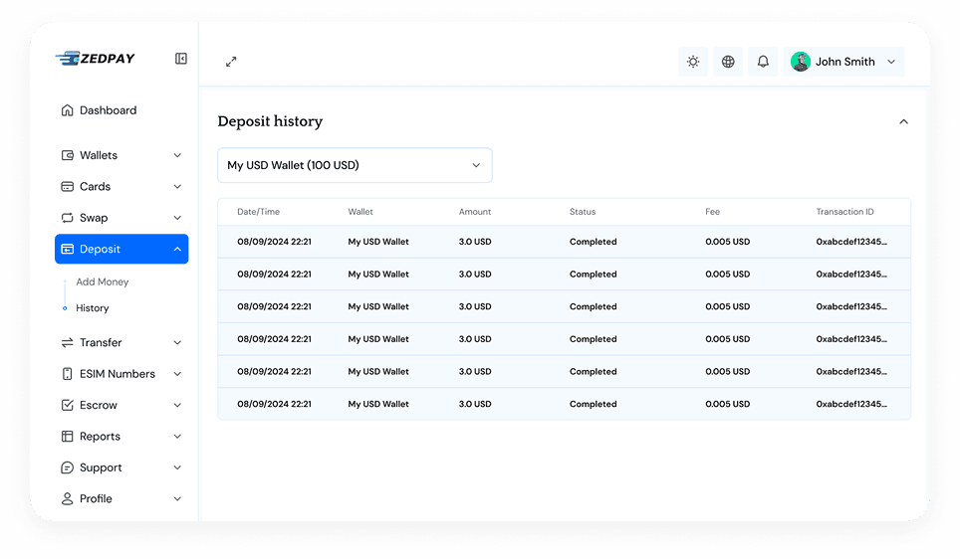Viewport: 960px width, 559px height.
Task: Click the Wallets icon in sidebar
Action: [x=68, y=155]
